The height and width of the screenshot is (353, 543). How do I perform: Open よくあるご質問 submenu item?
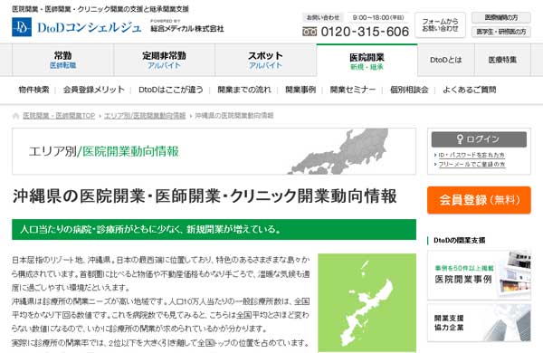pos(469,90)
